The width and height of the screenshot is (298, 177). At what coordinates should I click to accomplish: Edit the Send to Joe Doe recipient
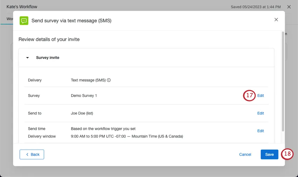(260, 113)
